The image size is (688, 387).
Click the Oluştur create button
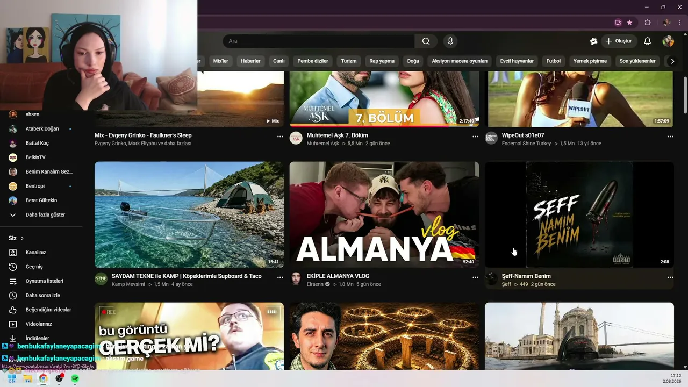(619, 41)
